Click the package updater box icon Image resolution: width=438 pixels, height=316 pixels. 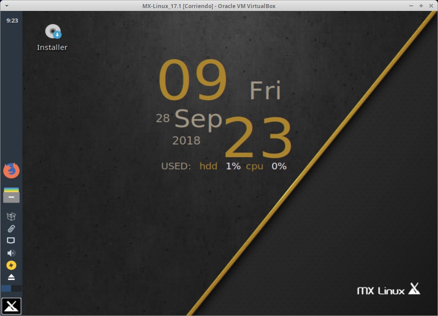pyautogui.click(x=11, y=216)
